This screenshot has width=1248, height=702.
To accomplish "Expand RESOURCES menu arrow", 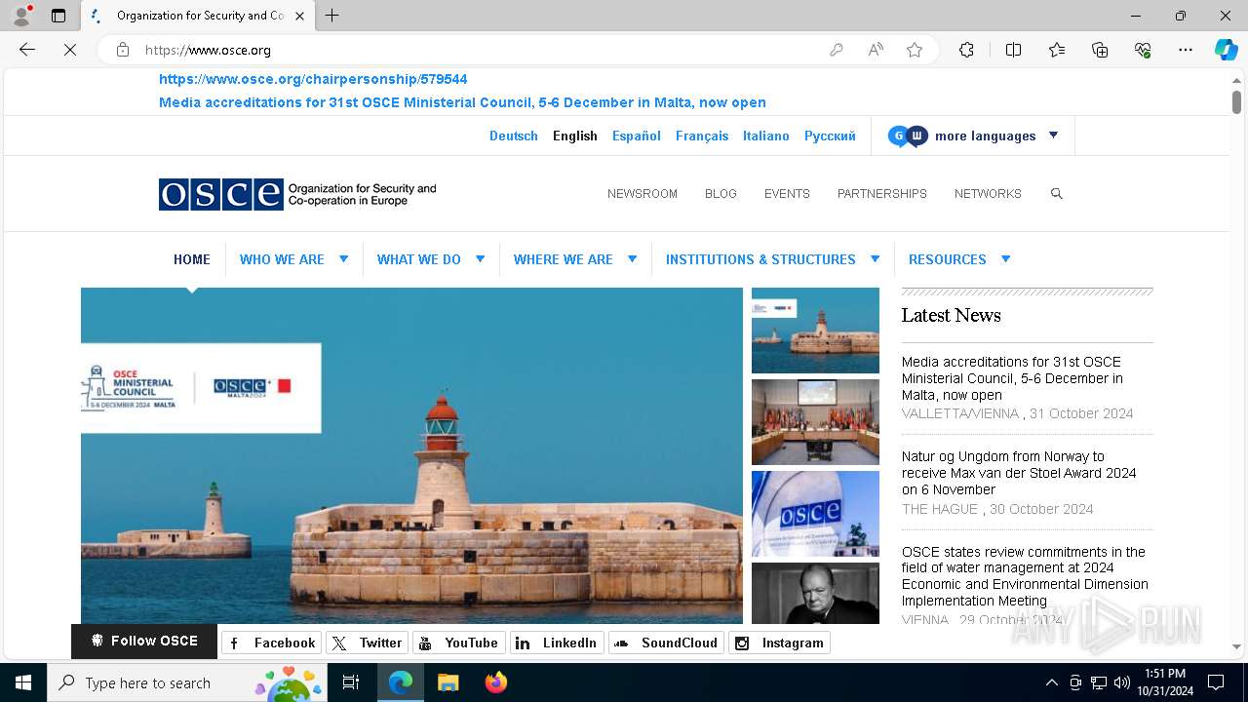I will point(1005,259).
